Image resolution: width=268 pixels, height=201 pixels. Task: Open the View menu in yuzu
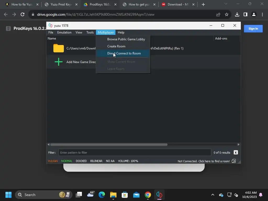tap(79, 32)
